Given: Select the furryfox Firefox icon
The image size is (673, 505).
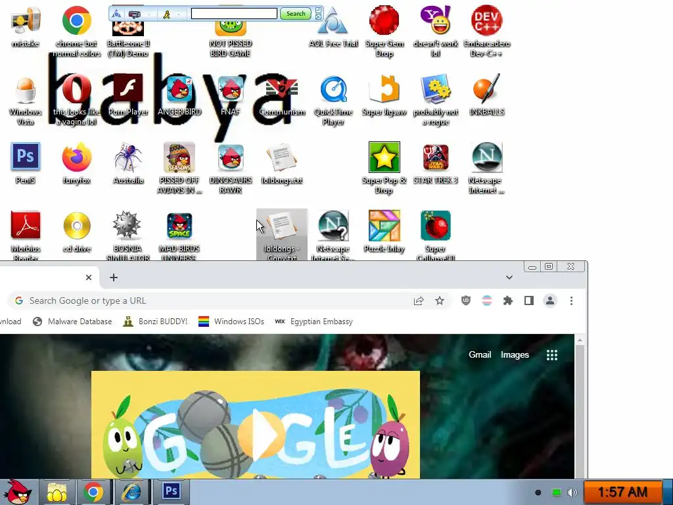Looking at the screenshot, I should (x=77, y=164).
